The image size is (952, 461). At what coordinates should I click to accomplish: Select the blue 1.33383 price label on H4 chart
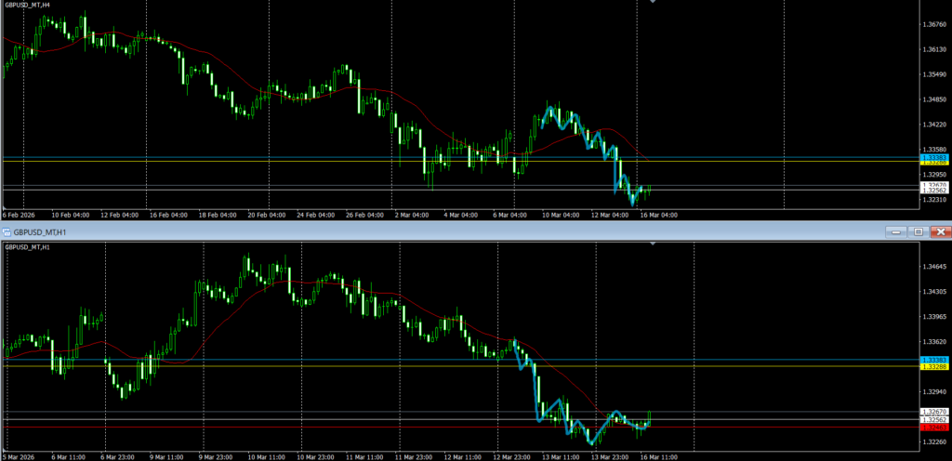coord(933,157)
